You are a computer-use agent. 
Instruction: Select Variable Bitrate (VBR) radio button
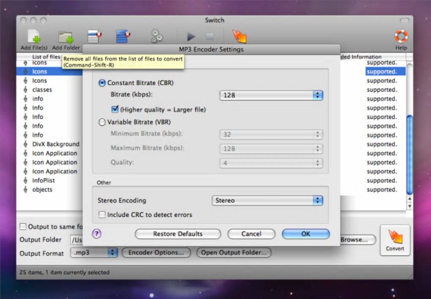coord(102,122)
